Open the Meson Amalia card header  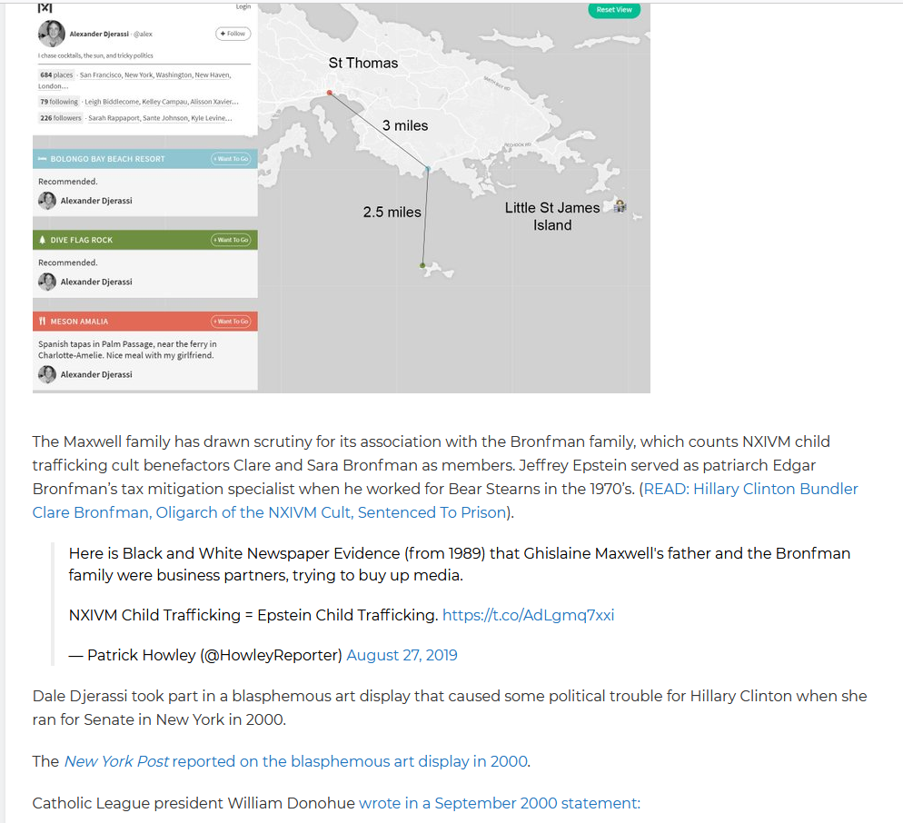pos(145,322)
